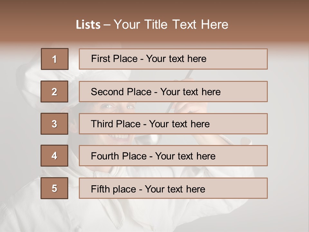This screenshot has width=309, height=232.
Task: Click the 'Fifth place - Your text here' field
Action: pos(173,188)
